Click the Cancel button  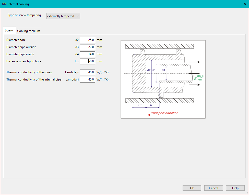214,188
